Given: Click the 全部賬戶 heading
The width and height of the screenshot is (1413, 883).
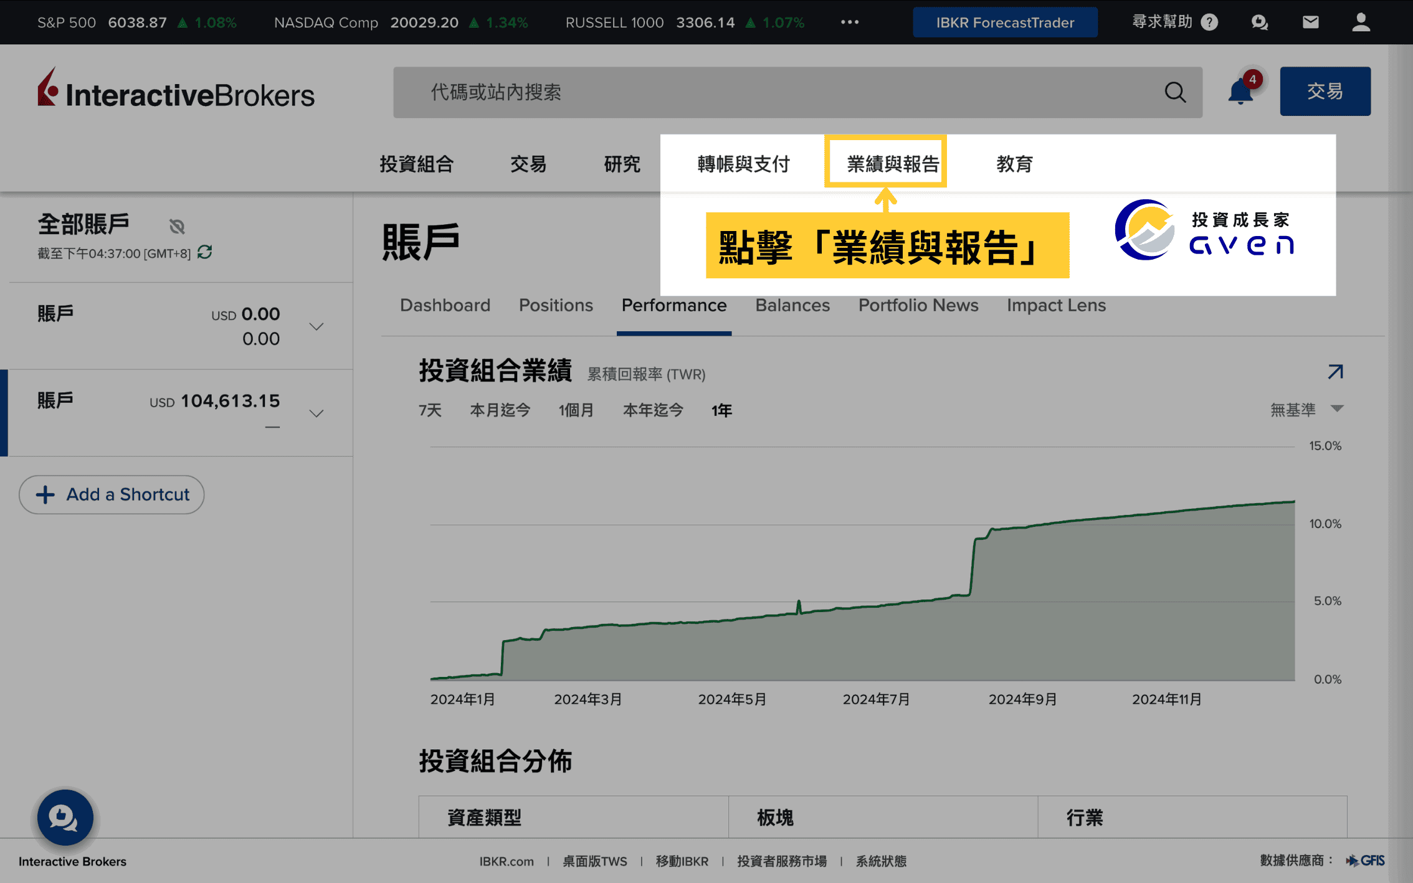Looking at the screenshot, I should coord(83,224).
